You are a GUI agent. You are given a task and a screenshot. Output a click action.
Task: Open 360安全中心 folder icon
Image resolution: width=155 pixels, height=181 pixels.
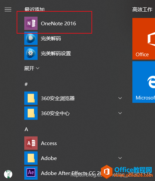31,113
